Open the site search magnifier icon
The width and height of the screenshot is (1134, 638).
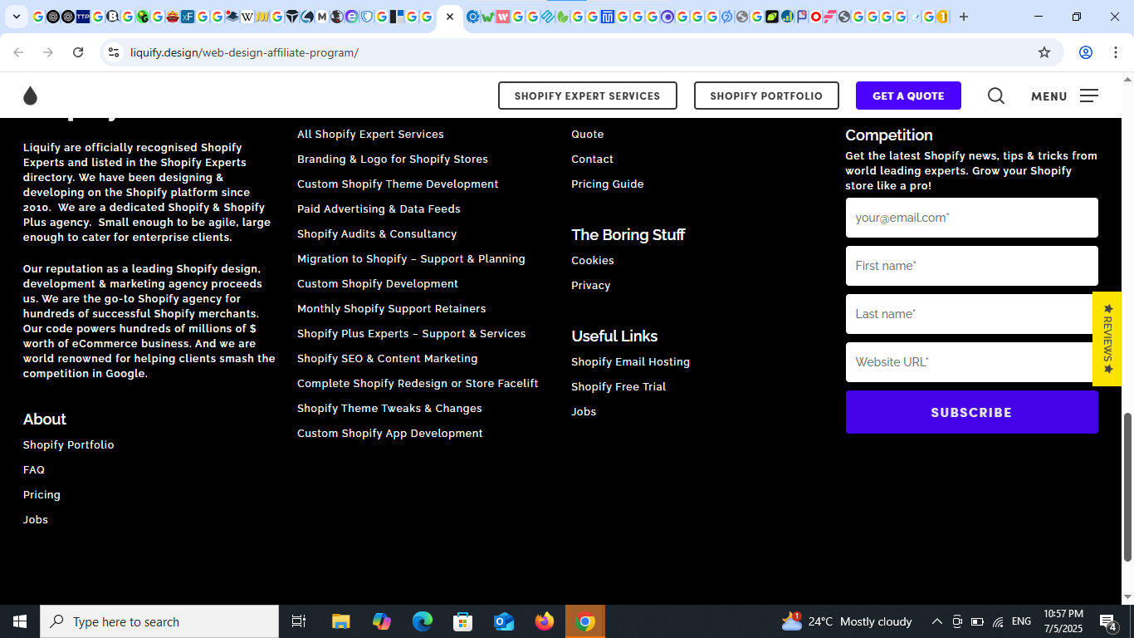[x=996, y=96]
